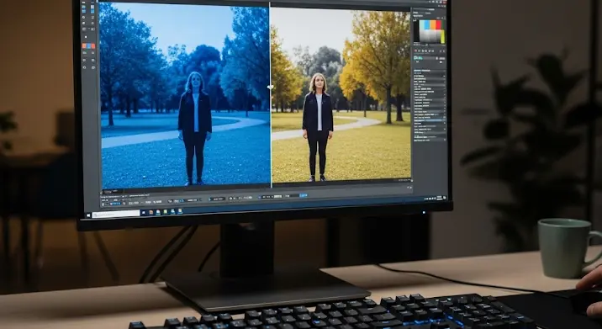Click the Windows taskbar search box

click(116, 214)
